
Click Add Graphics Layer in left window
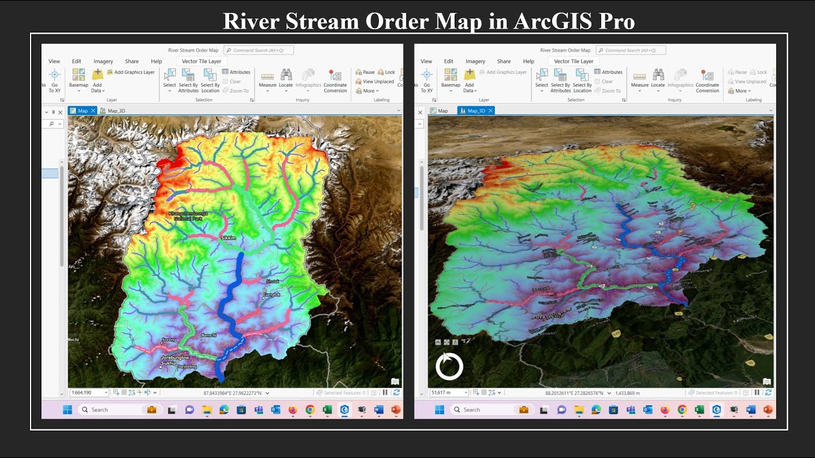(x=131, y=73)
